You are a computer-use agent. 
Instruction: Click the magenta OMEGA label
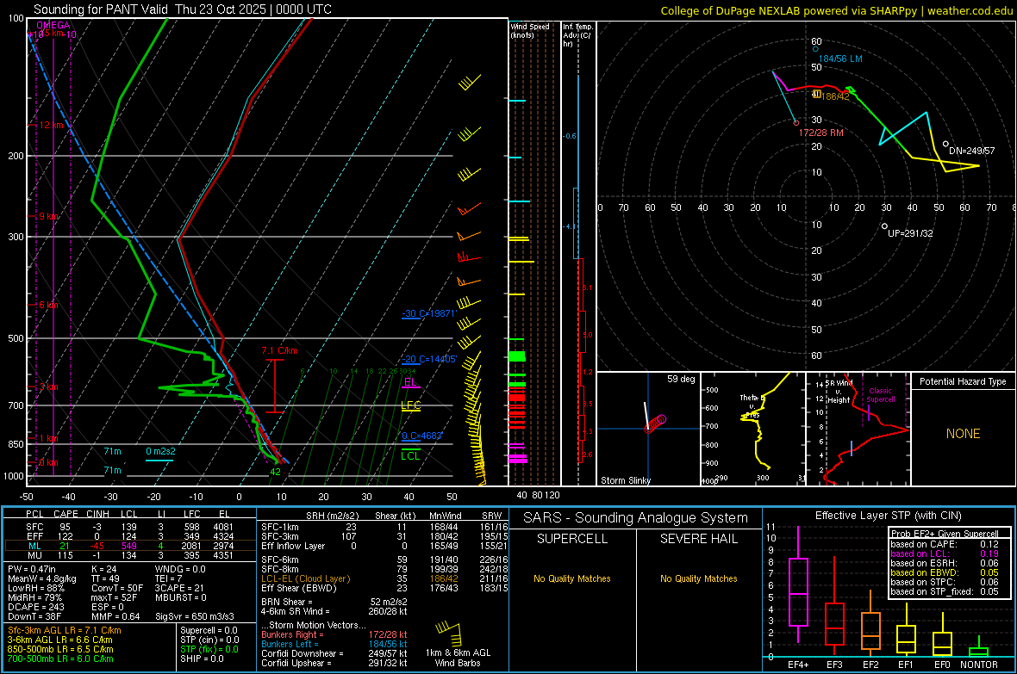point(53,25)
